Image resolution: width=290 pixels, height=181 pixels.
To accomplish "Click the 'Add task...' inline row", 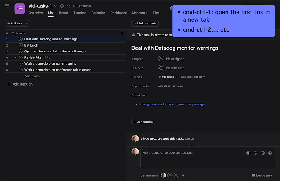I will (x=32, y=76).
